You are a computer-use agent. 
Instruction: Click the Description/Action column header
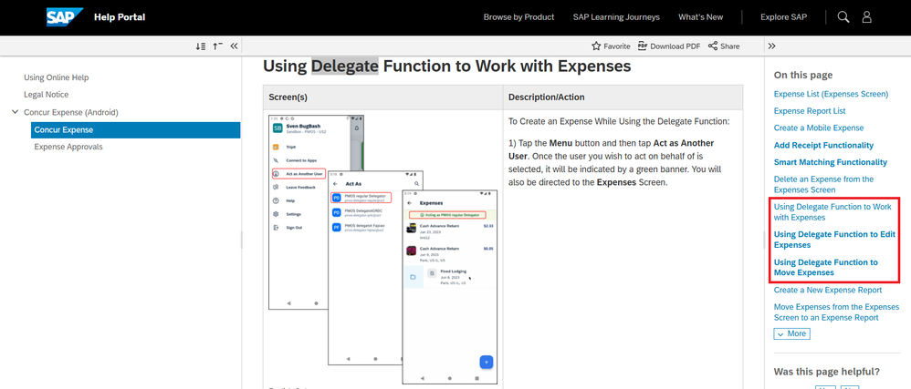tap(546, 97)
